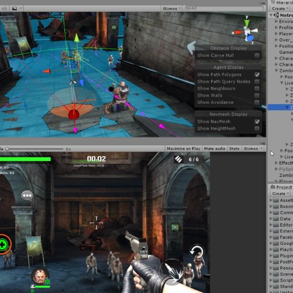Turn on Show Walls
Viewport: 293px width, 293px height.
257,95
